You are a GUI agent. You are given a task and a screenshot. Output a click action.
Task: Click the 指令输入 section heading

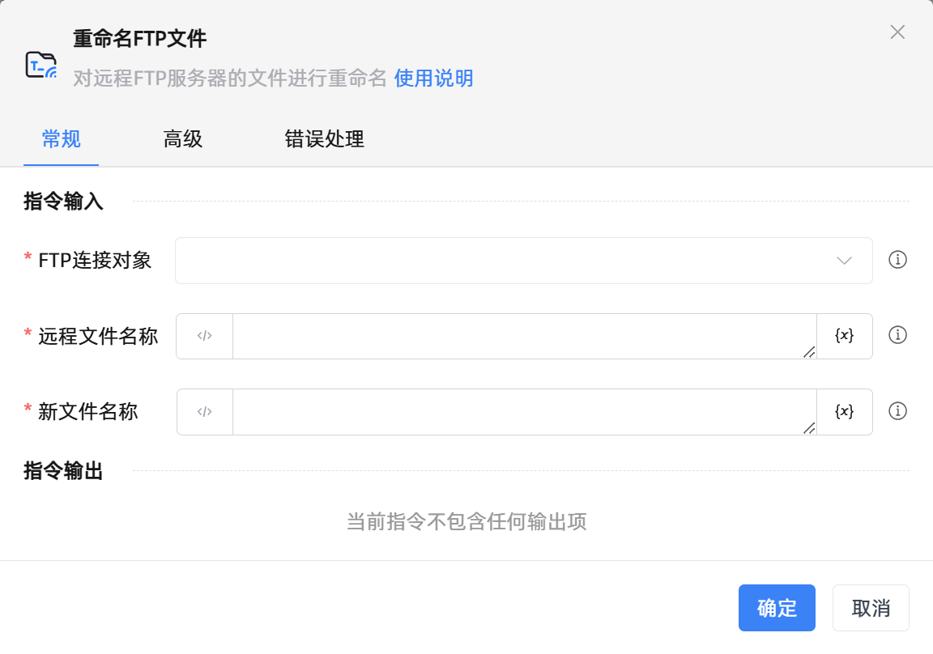tap(63, 201)
